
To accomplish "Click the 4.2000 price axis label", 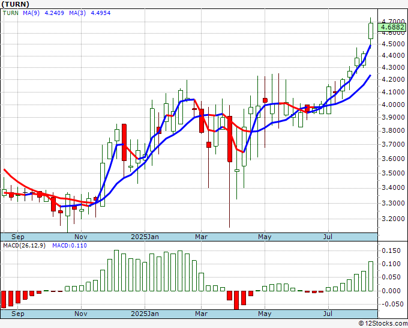I will (x=393, y=79).
